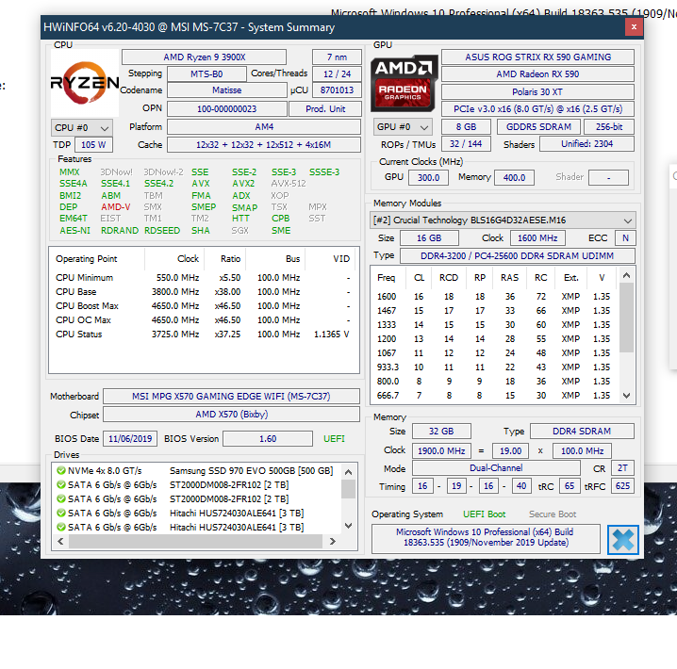This screenshot has width=677, height=669.
Task: Click the AMD-V feature label
Action: [x=116, y=207]
